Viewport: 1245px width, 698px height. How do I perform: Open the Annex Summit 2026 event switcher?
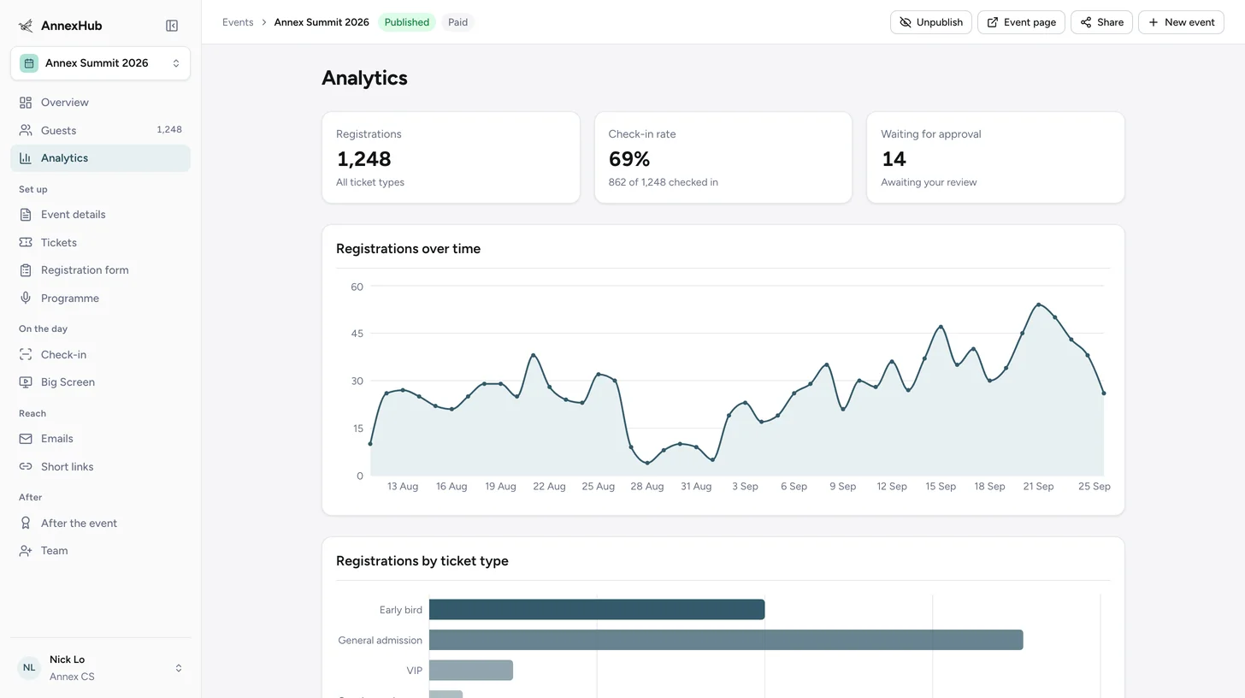tap(100, 63)
